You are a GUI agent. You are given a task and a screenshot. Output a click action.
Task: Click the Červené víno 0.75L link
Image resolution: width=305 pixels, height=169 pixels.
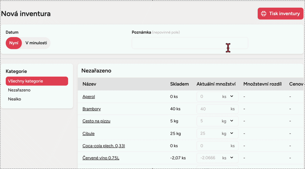coord(101,158)
